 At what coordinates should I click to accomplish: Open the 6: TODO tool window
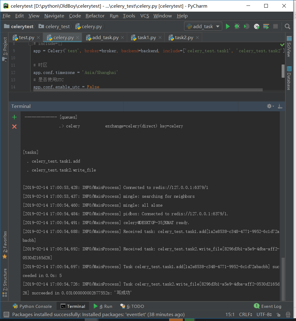pyautogui.click(x=132, y=306)
